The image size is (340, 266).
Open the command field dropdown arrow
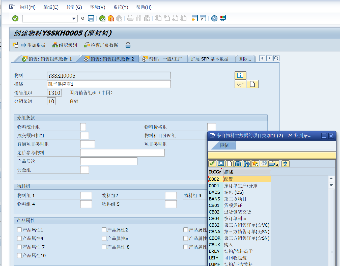[x=74, y=18]
